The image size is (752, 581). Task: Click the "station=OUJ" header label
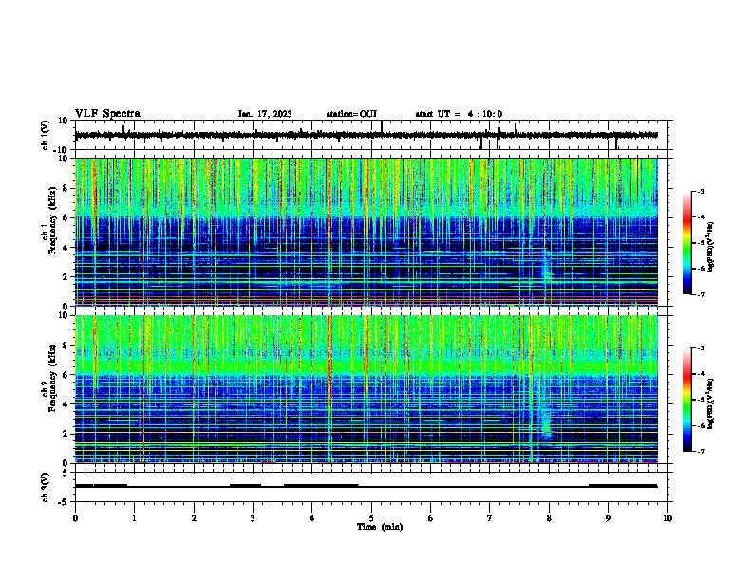point(351,114)
